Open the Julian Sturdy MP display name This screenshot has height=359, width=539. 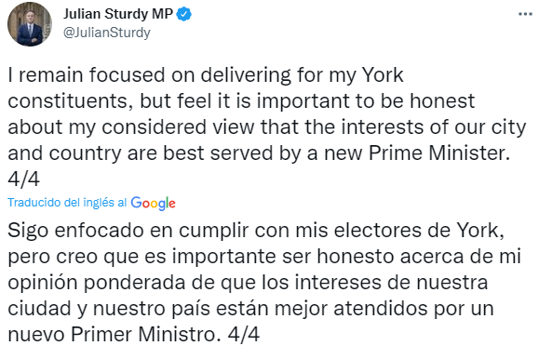[x=118, y=14]
